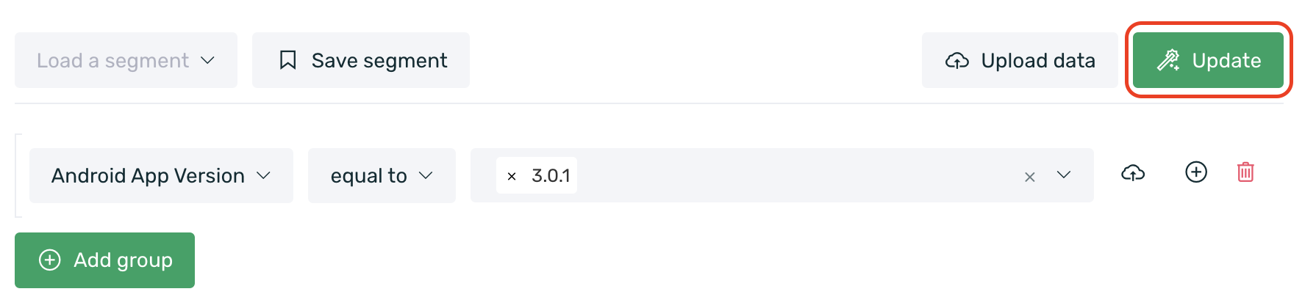Click the cloud upload icon in the filter row
The width and height of the screenshot is (1316, 308).
[x=1133, y=173]
